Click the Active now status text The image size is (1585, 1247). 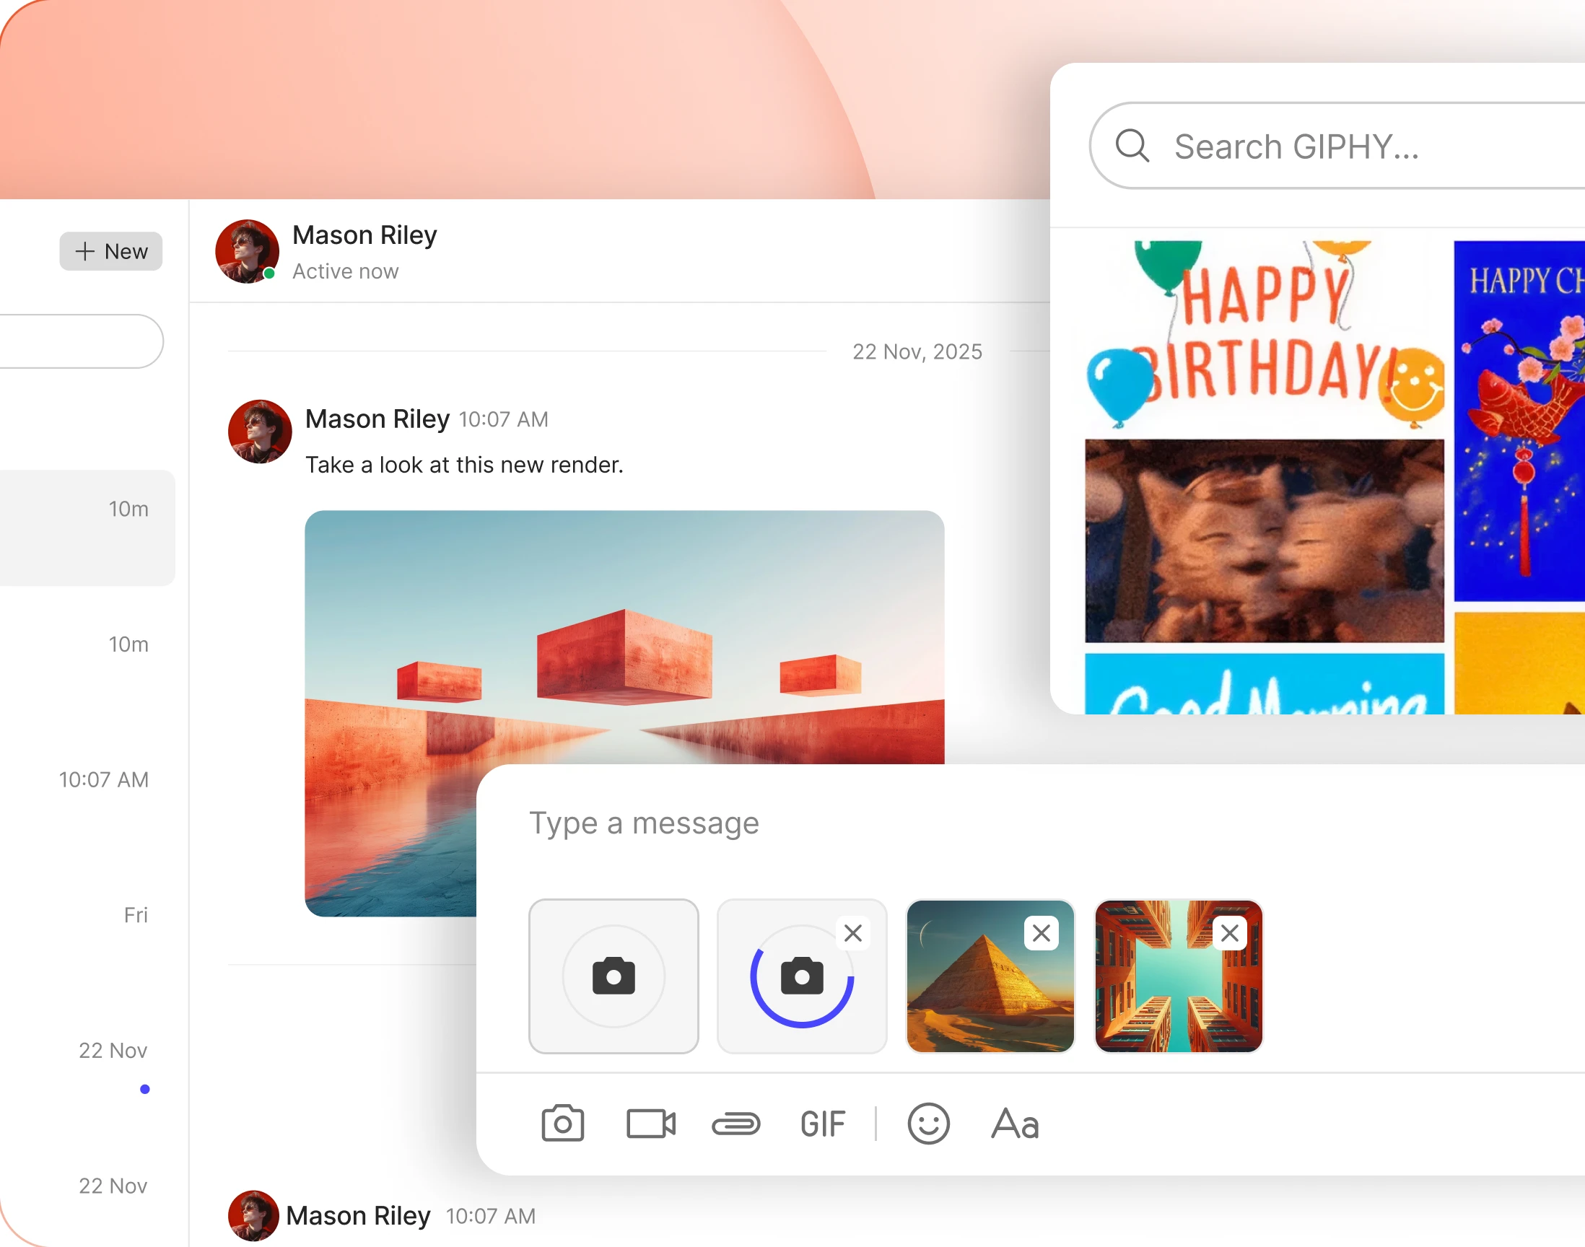pyautogui.click(x=345, y=271)
